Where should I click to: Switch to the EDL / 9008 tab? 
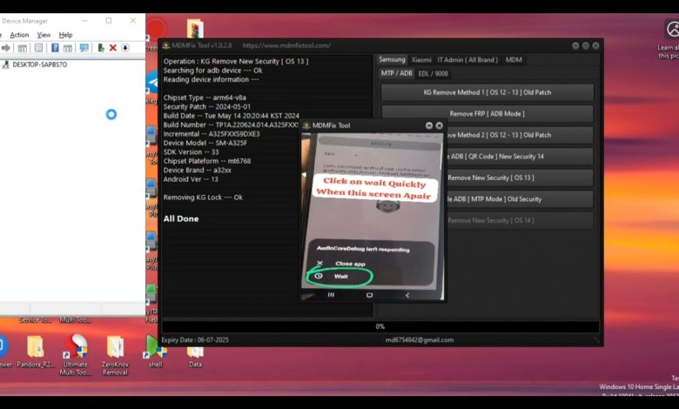coord(434,74)
